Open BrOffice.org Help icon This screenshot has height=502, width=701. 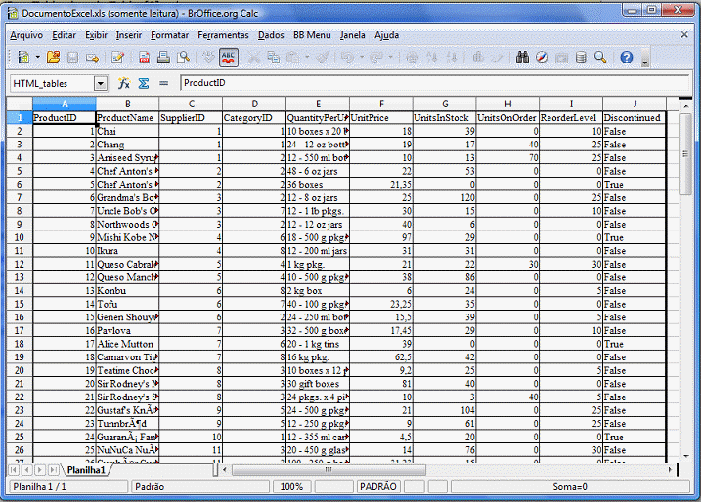click(627, 58)
